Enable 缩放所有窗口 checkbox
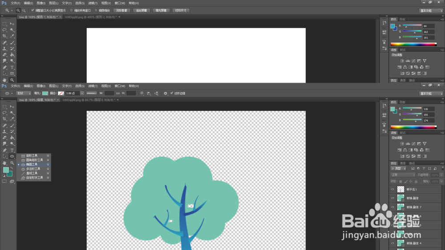The image size is (445, 250). 72,11
